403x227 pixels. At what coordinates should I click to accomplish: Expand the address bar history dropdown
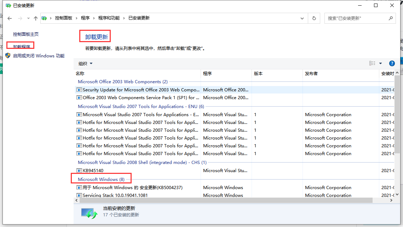[302, 18]
